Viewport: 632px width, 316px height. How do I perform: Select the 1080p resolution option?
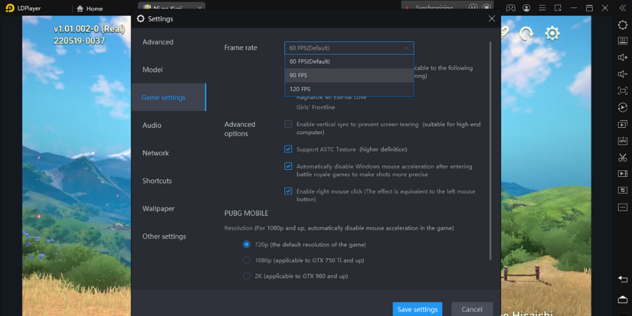246,261
